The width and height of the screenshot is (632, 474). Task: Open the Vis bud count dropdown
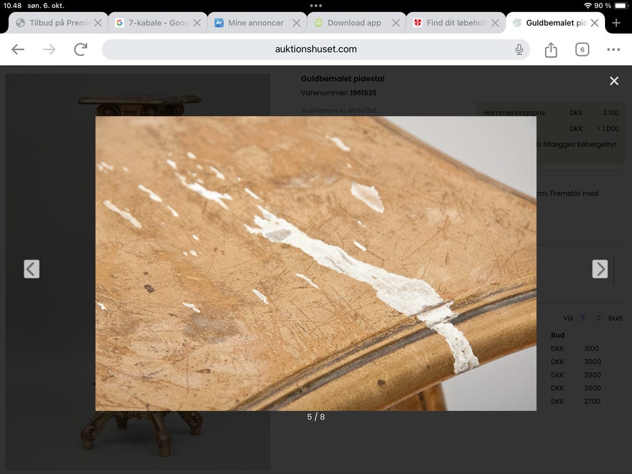pyautogui.click(x=591, y=318)
